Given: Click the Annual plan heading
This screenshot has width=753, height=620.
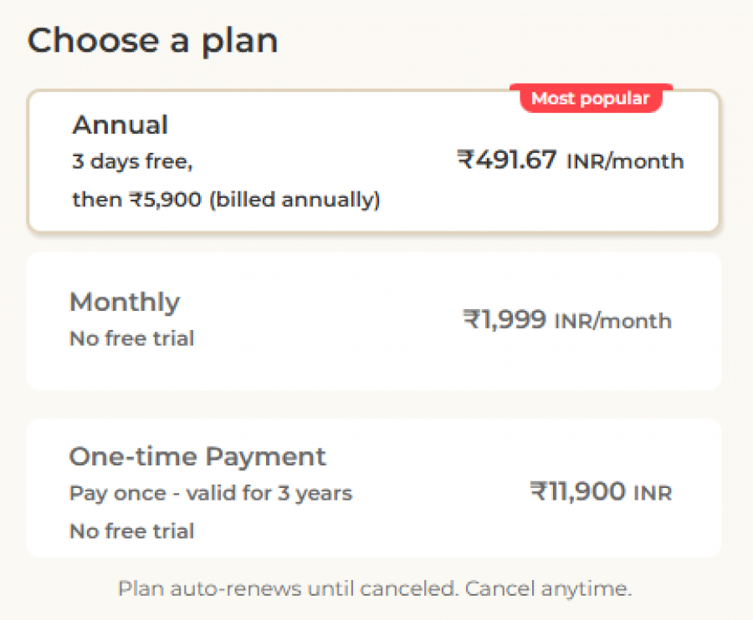Looking at the screenshot, I should pos(120,125).
